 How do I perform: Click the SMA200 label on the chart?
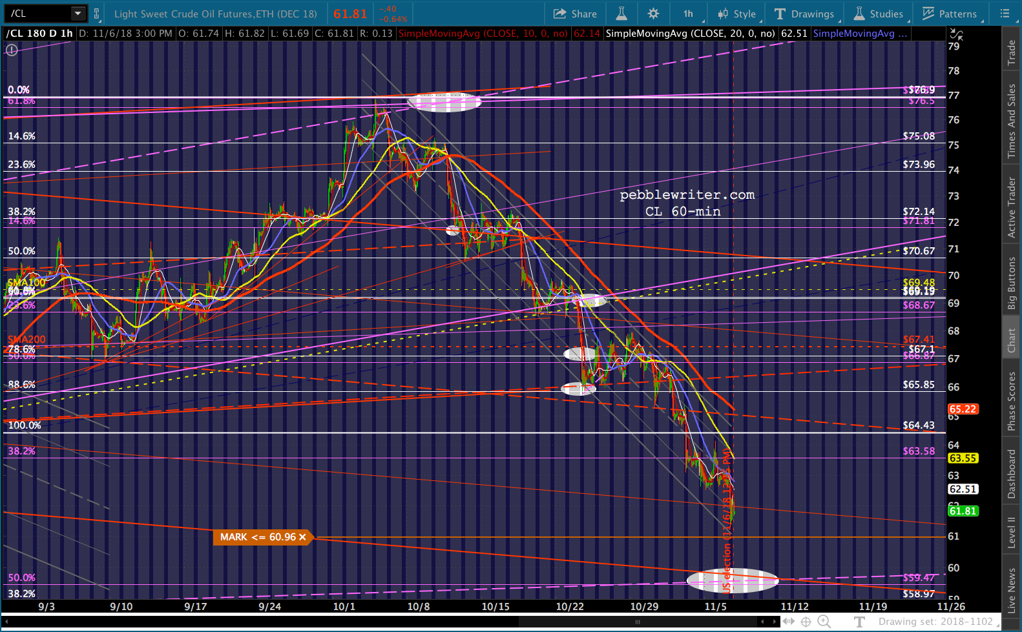(26, 340)
